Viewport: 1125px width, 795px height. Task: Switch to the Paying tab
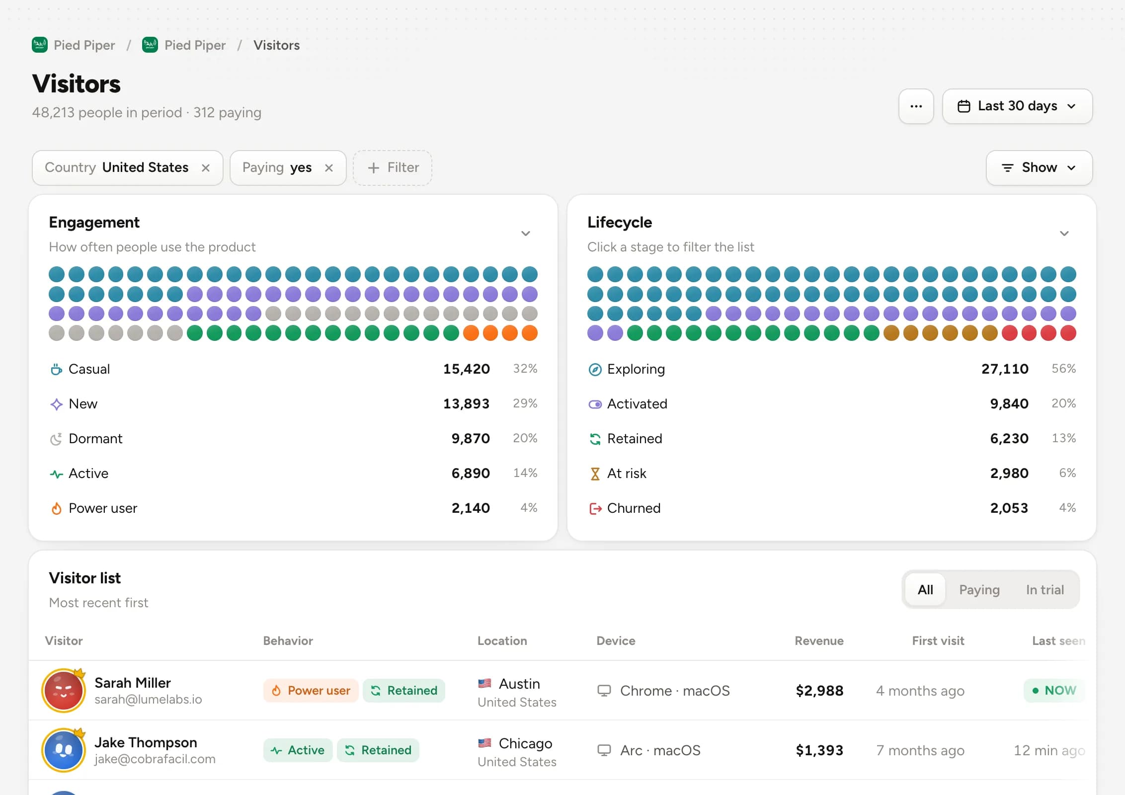tap(979, 590)
